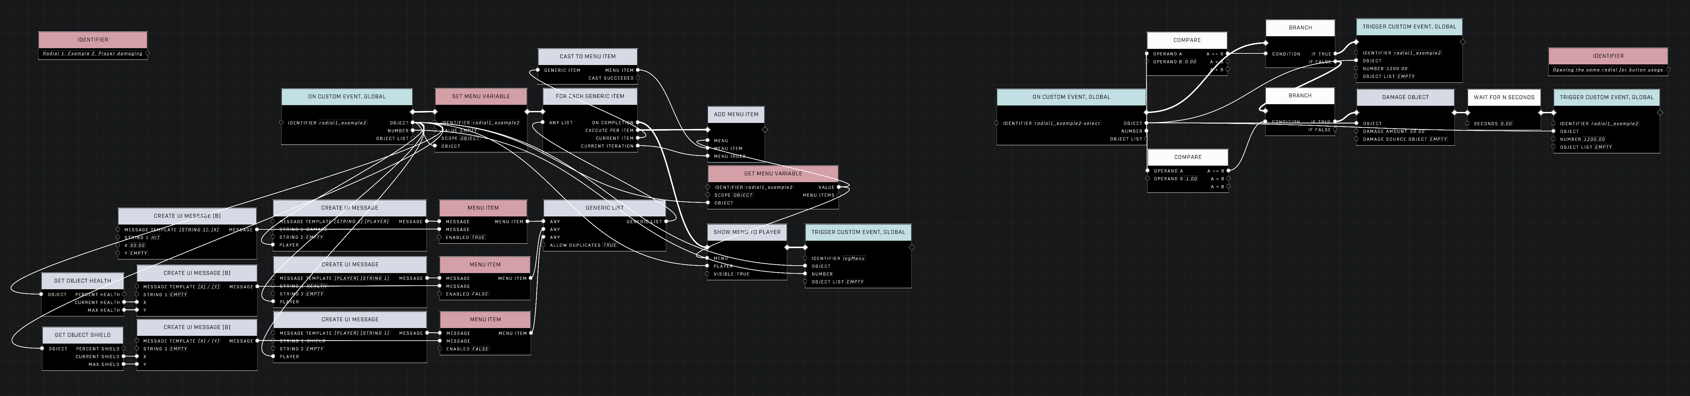The height and width of the screenshot is (396, 1690).
Task: Click the logMenu identifier text field
Action: click(x=854, y=258)
